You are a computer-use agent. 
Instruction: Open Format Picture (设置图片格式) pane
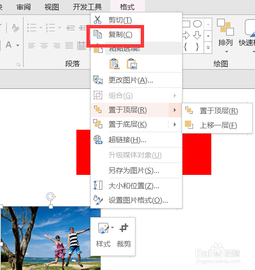pyautogui.click(x=136, y=200)
